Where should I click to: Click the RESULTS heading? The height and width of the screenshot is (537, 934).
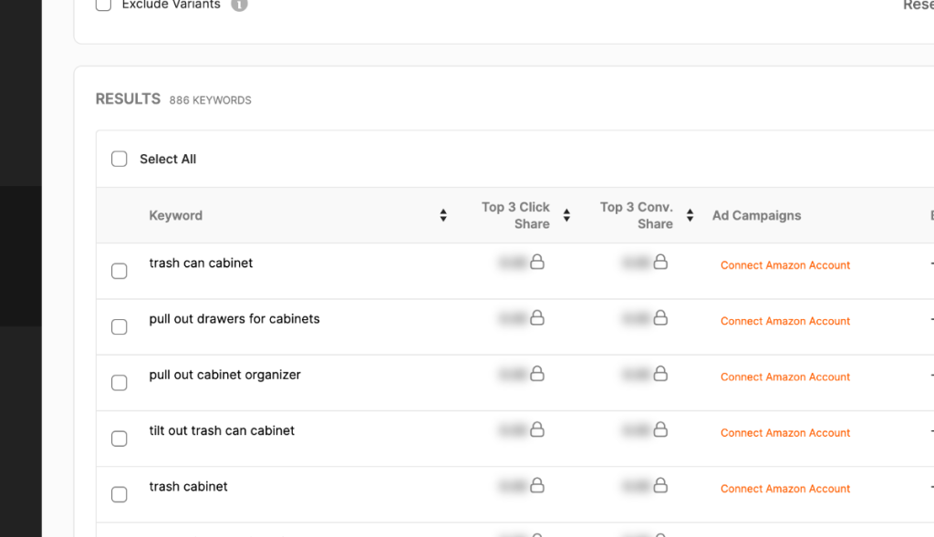128,98
